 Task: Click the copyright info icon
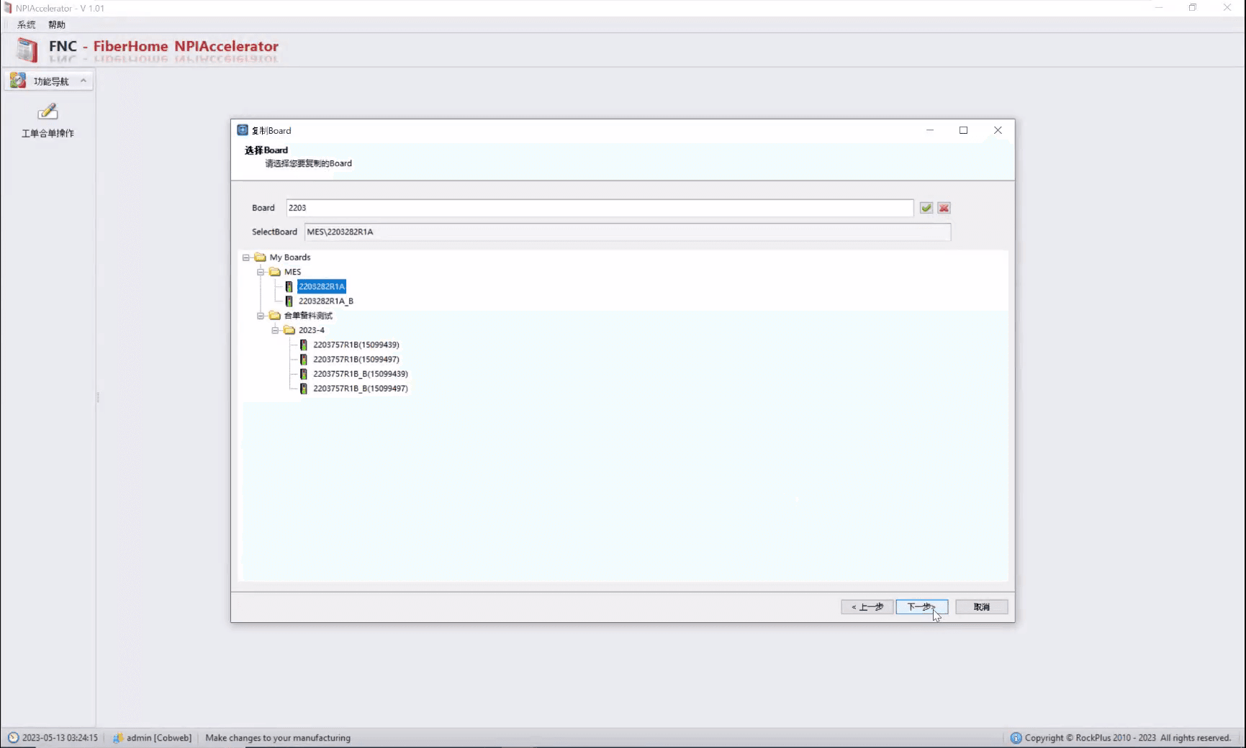coord(1016,738)
